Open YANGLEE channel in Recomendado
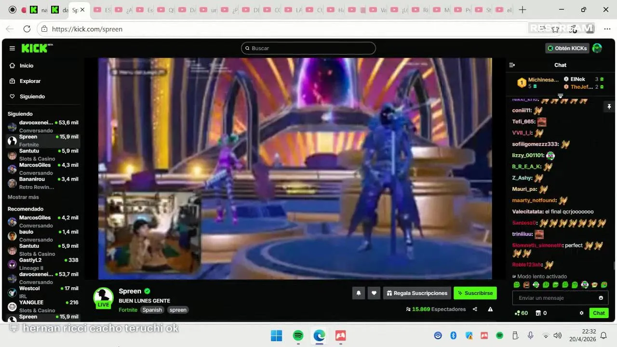The width and height of the screenshot is (617, 347). 43,307
